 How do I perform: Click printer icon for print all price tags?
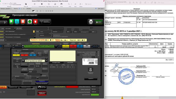[40, 87]
